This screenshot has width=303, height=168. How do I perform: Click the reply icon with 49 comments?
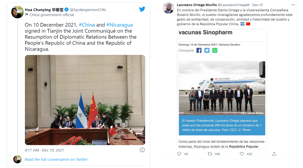pyautogui.click(x=179, y=154)
